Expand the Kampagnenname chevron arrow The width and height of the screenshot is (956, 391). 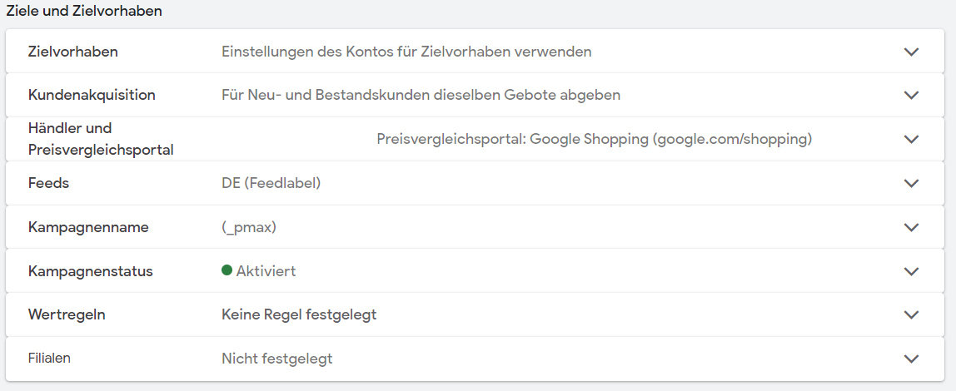(x=911, y=227)
